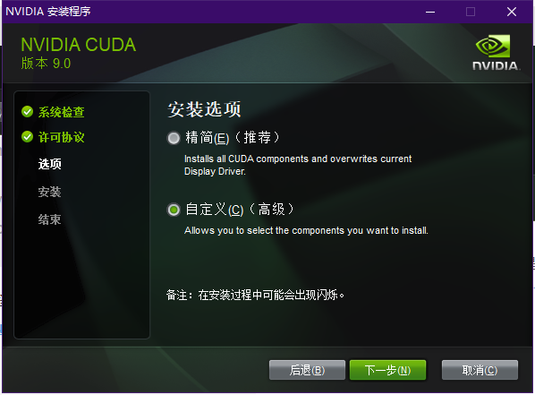This screenshot has width=535, height=395.
Task: Select the 自定义(C) custom radio button
Action: (174, 210)
